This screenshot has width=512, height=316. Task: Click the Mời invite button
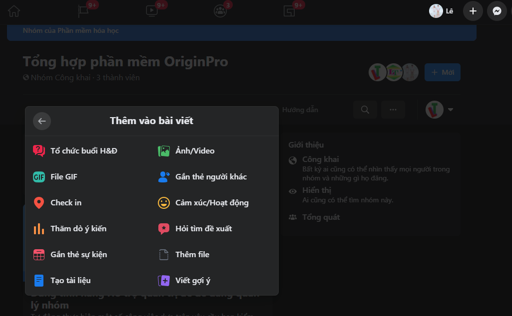coord(443,72)
